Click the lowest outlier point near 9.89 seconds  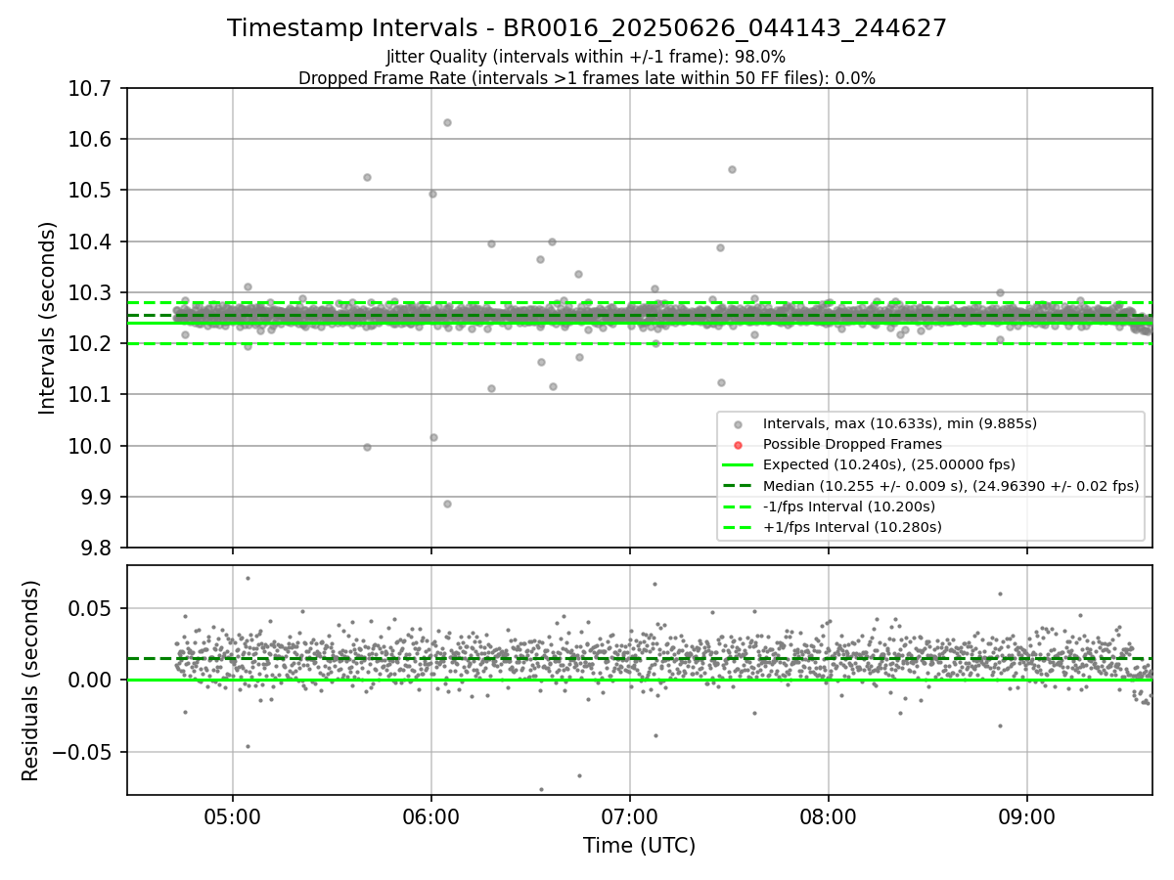(447, 504)
